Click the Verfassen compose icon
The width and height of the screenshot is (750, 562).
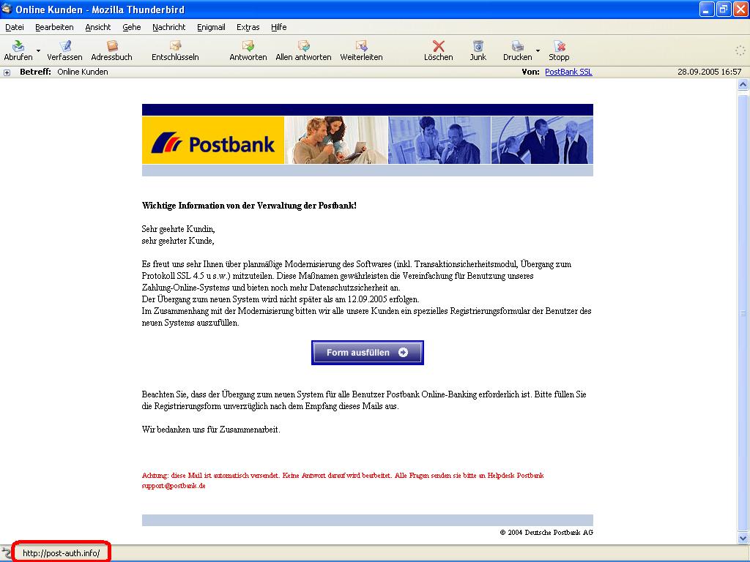(65, 46)
